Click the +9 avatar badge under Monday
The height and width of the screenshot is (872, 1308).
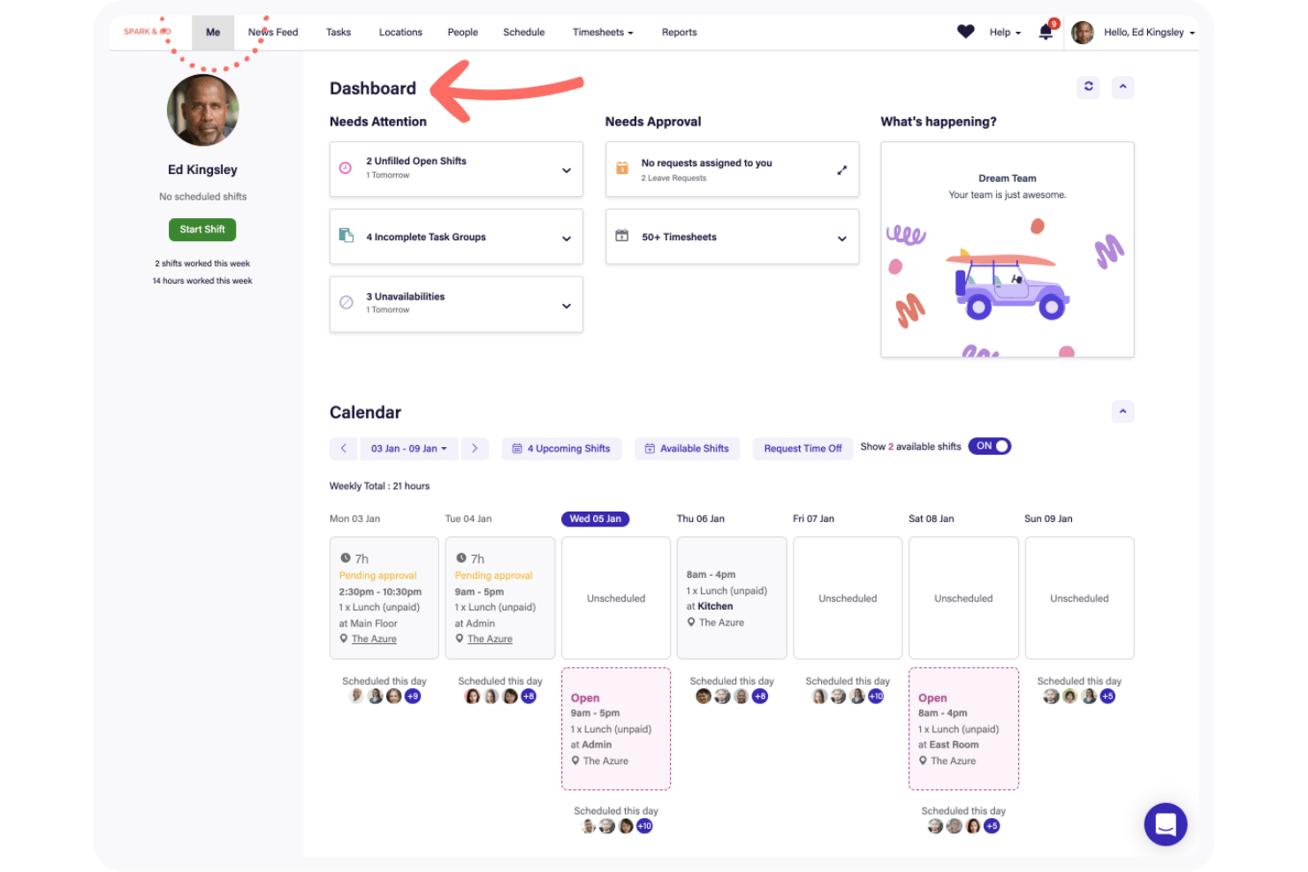tap(413, 696)
